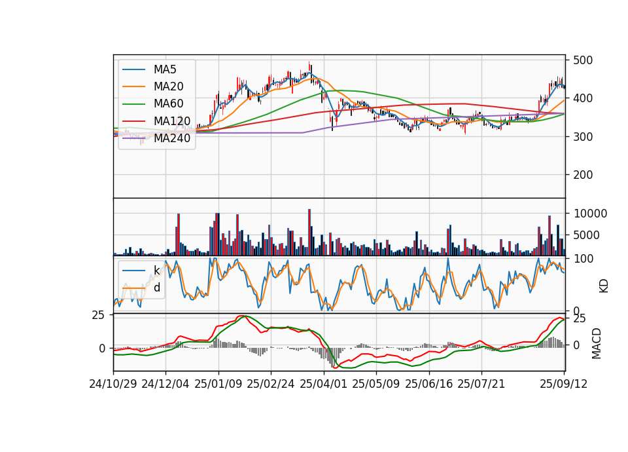Click the 100 KD axis label
Screen dimensions: 628x452
pyautogui.click(x=584, y=259)
